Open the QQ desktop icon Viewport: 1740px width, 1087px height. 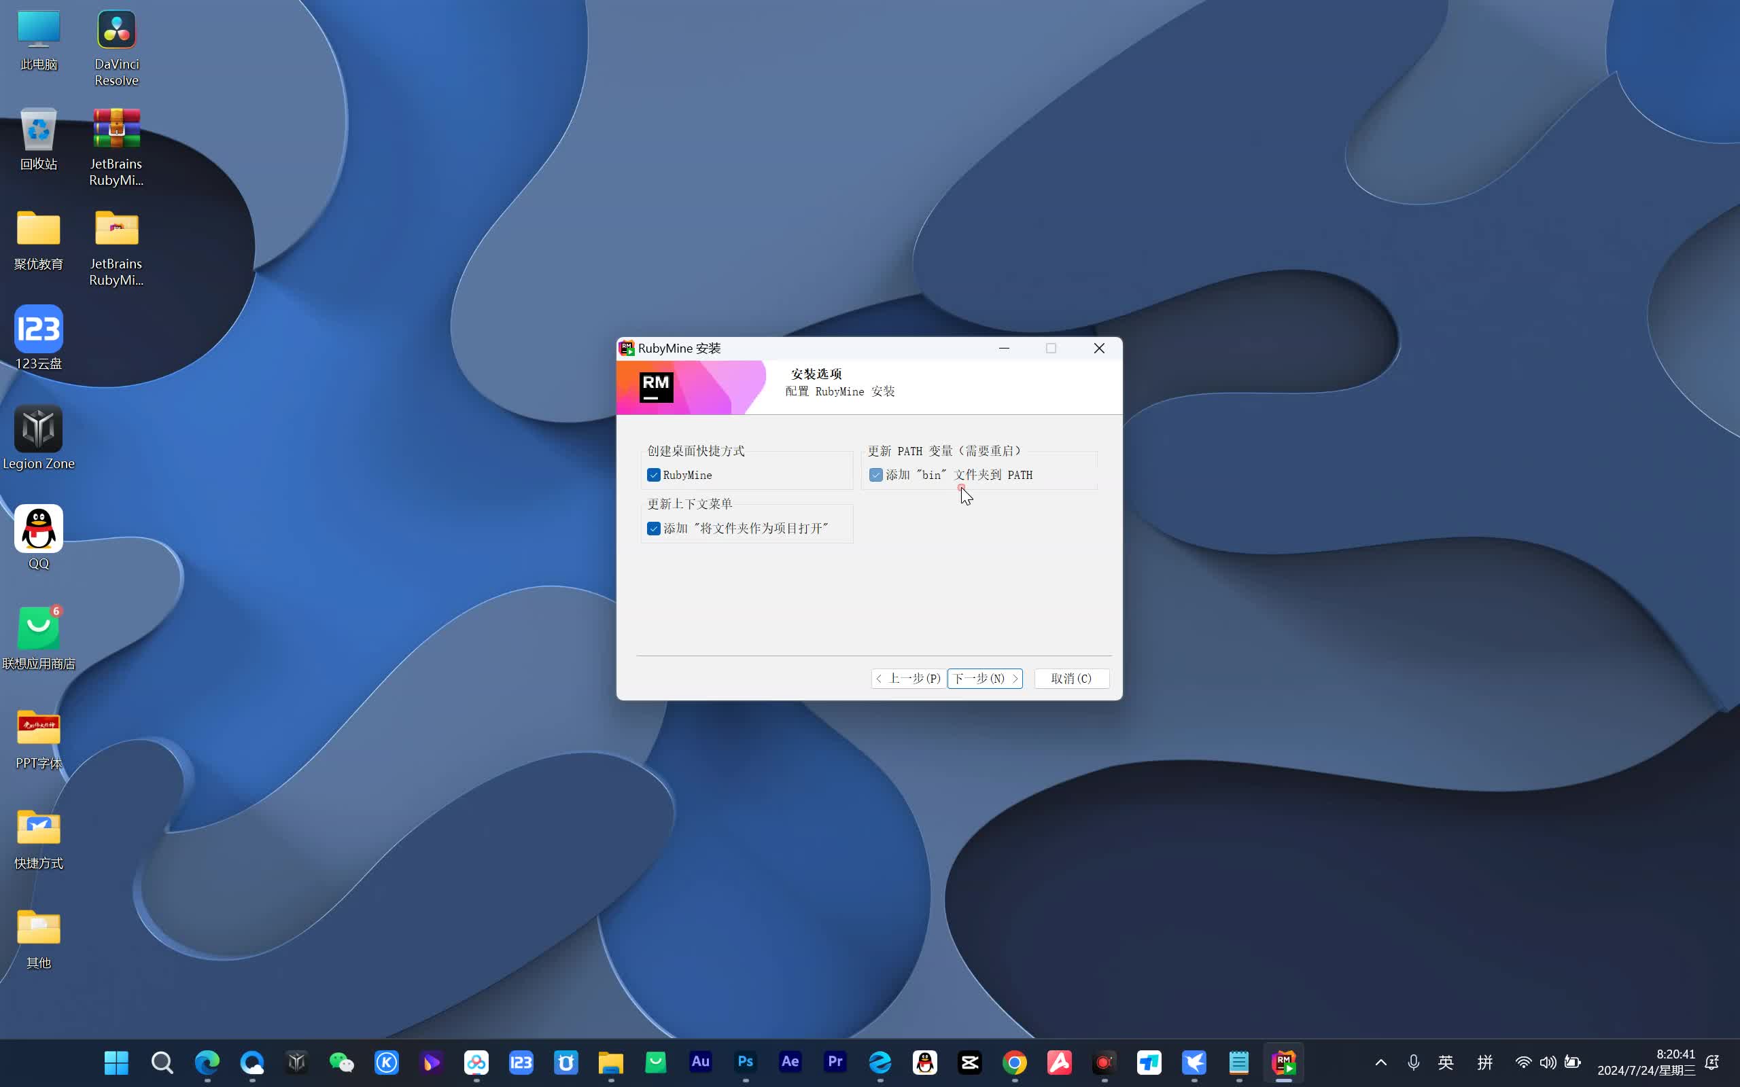[x=39, y=529]
